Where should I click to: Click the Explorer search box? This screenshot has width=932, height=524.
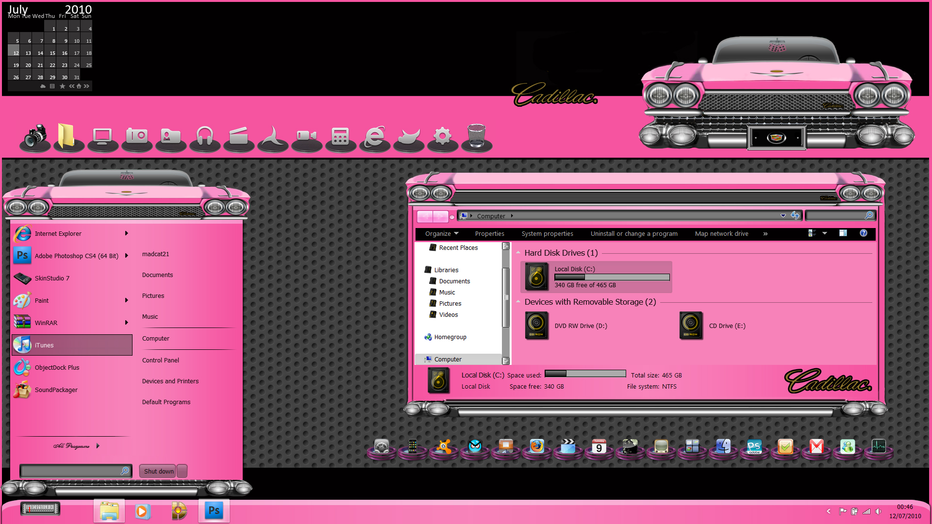[x=840, y=215]
